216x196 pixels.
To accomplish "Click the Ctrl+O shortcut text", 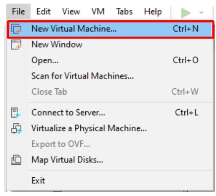I will coord(185,60).
